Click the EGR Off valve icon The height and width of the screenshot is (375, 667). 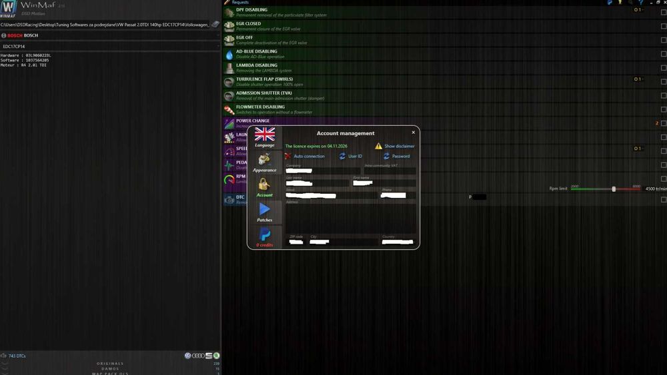pos(229,41)
